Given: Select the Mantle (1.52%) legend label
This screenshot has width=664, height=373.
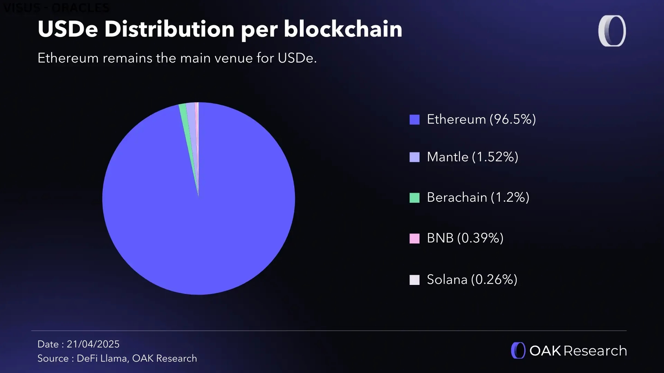Looking at the screenshot, I should 472,157.
